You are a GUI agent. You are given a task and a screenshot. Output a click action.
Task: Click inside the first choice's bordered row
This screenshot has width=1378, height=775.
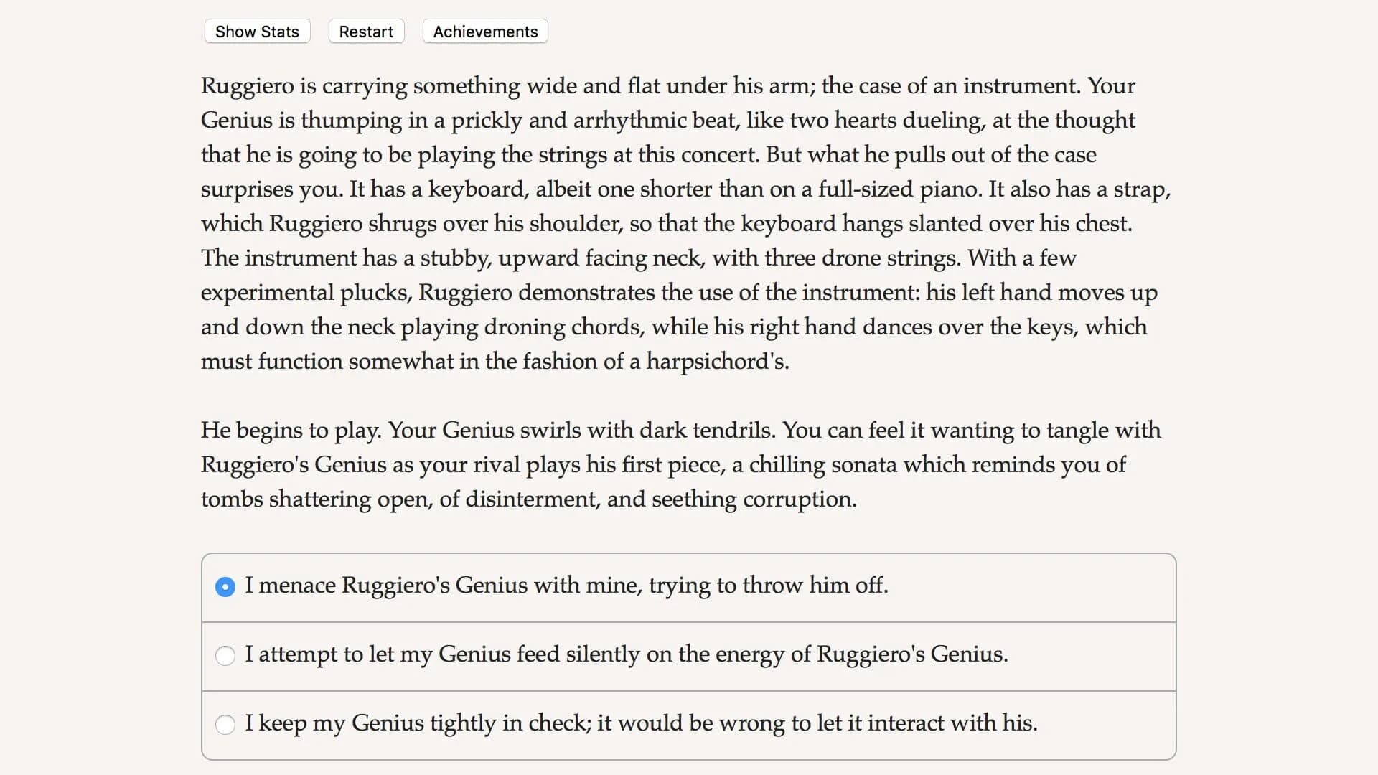(x=689, y=586)
